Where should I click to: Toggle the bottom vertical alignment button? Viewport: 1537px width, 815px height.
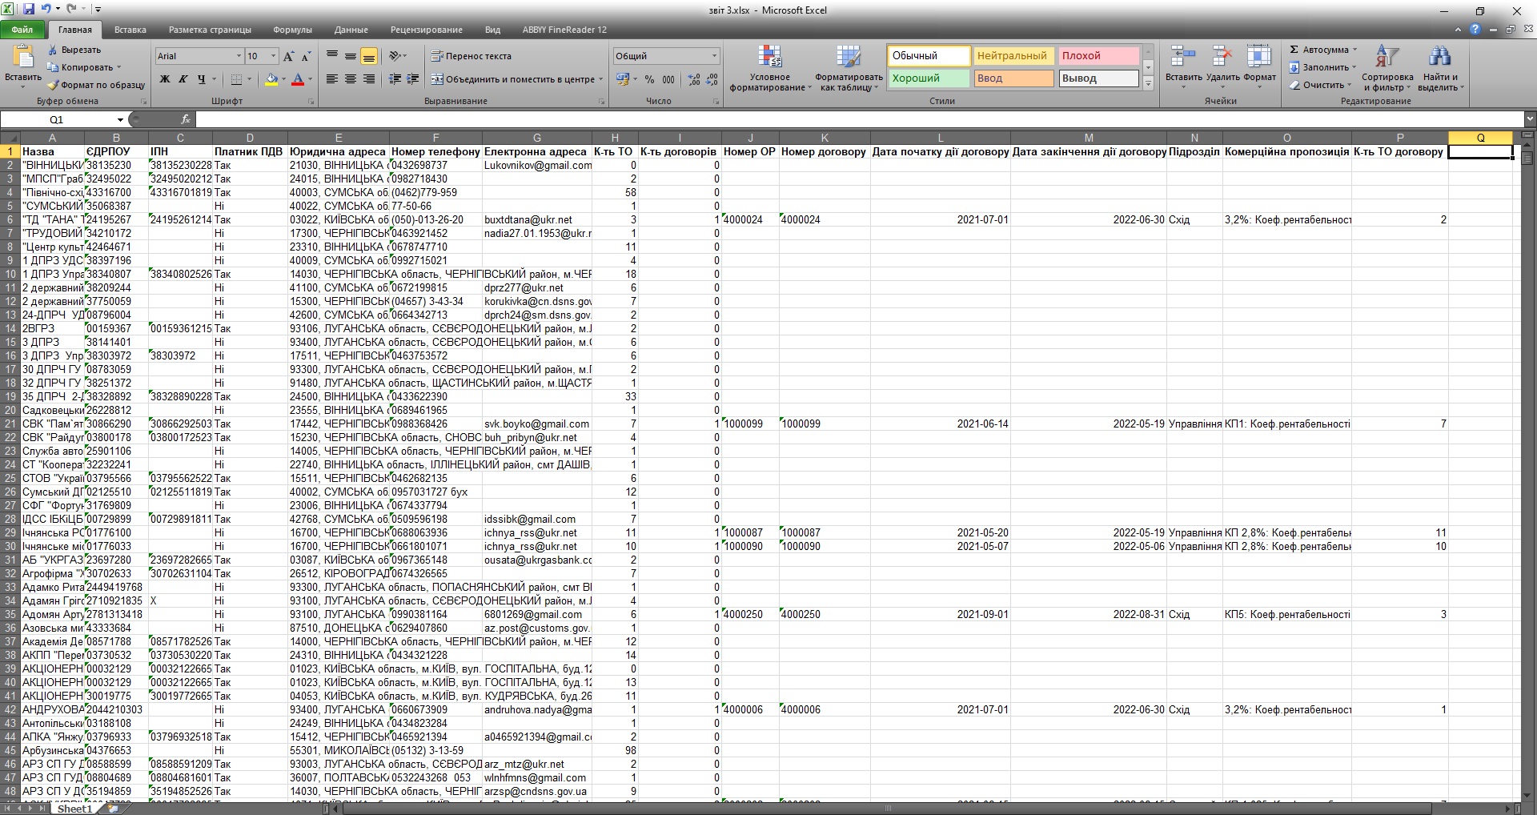(368, 56)
